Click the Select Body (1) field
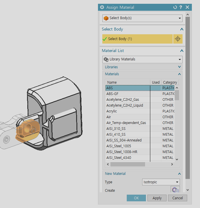This screenshot has height=208, width=200. coord(137,39)
